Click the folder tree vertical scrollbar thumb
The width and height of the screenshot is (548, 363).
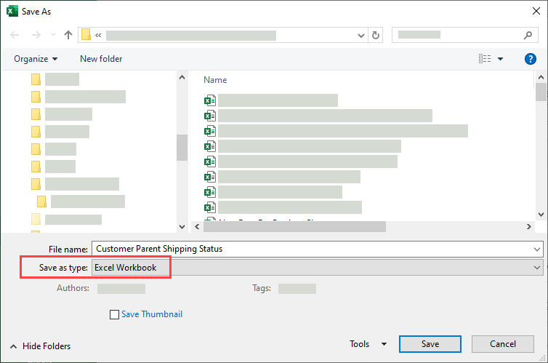tap(182, 148)
